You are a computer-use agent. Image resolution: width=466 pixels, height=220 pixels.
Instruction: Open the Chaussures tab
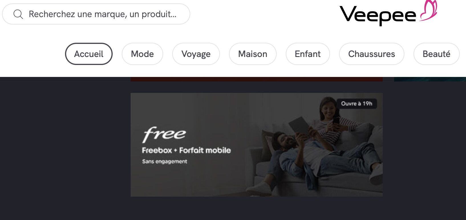(372, 54)
